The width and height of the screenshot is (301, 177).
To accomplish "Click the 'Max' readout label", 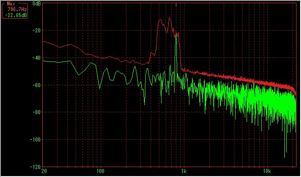I will 11,4.
